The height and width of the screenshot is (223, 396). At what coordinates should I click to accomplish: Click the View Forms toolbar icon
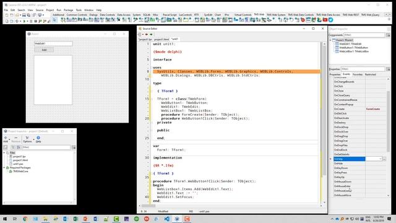12,21
